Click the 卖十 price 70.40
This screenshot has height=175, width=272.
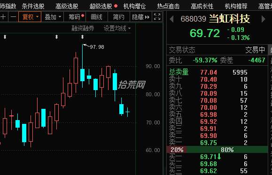[209, 79]
